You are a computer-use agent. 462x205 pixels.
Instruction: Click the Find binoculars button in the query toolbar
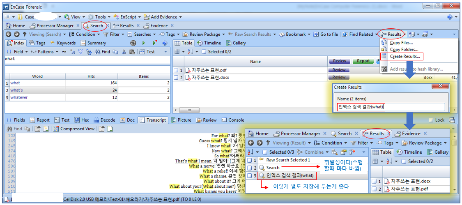tap(102, 52)
